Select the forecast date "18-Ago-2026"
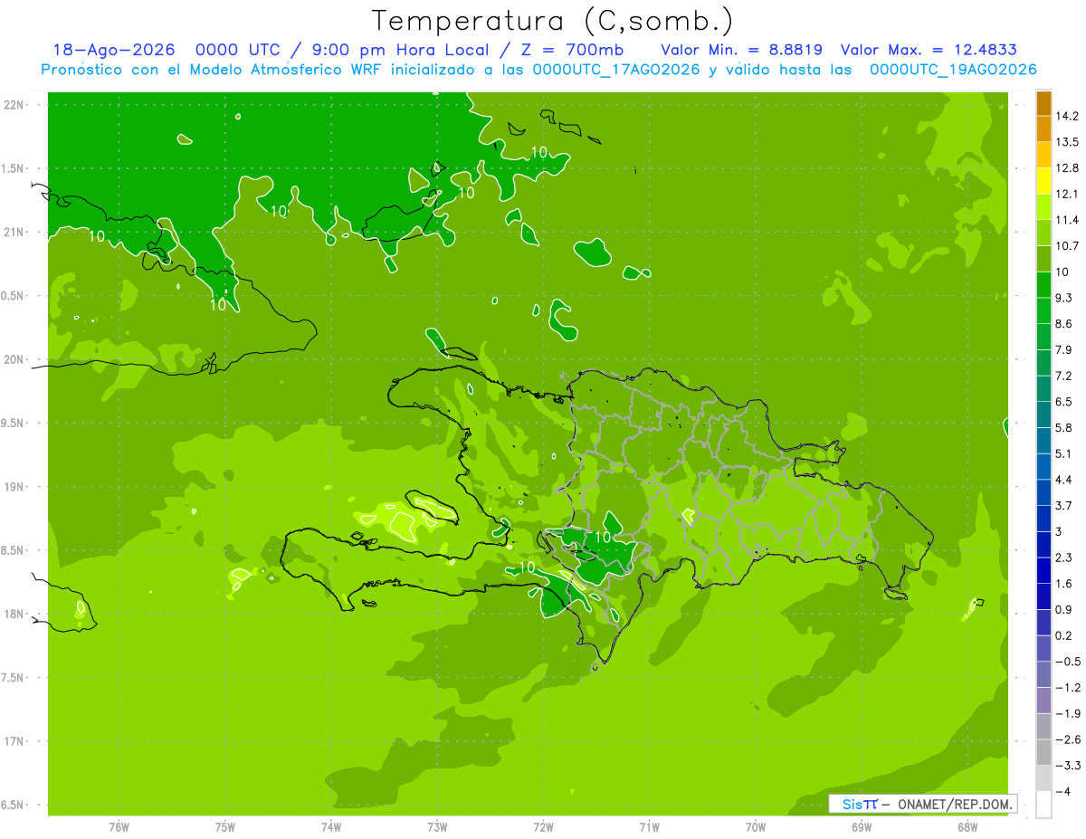 tap(113, 50)
